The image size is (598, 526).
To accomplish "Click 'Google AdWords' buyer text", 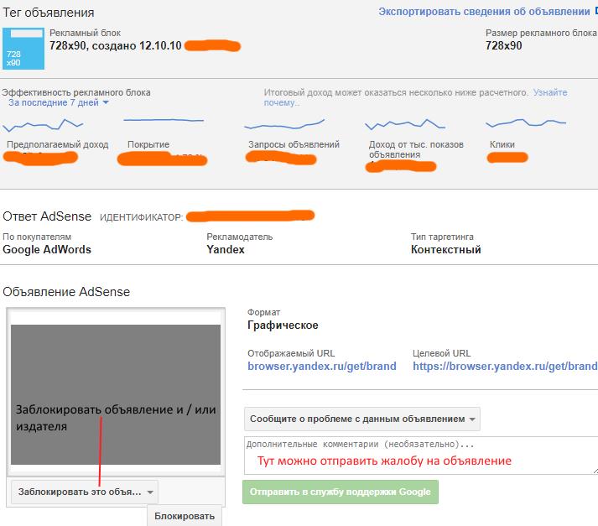I will tap(47, 249).
